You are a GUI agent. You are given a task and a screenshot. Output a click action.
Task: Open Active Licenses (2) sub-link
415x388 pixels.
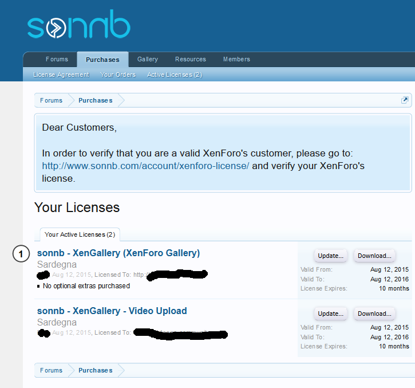click(175, 75)
